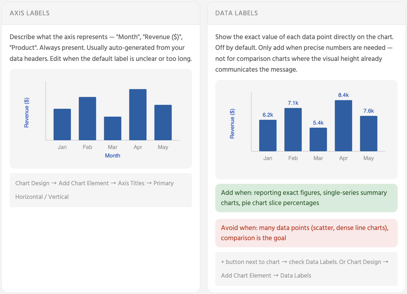The image size is (407, 294).
Task: Click the DATA LABELS card heading
Action: pyautogui.click(x=236, y=13)
